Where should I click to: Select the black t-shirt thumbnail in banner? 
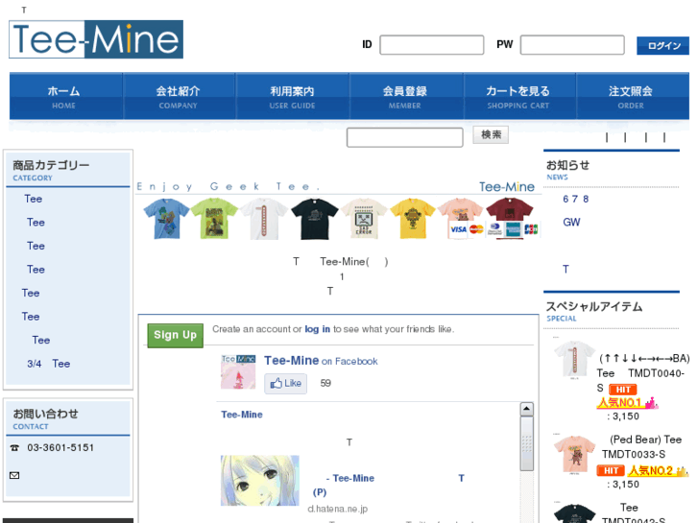pos(315,219)
